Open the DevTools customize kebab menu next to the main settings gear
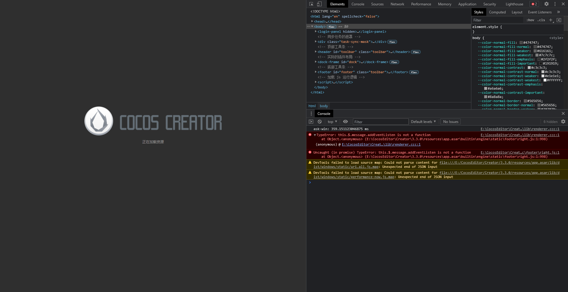Screen dimensions: 568x292 coord(555,4)
